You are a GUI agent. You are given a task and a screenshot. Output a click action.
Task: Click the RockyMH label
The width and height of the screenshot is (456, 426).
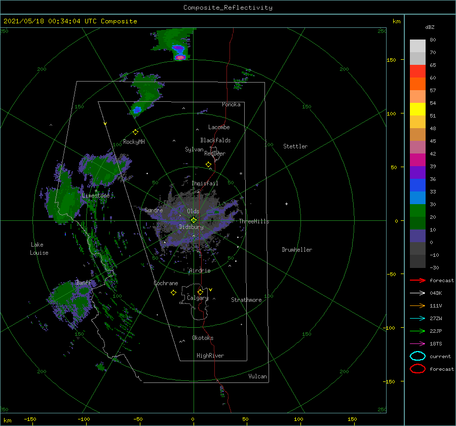(134, 142)
